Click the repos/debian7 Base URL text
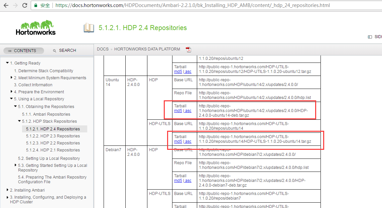Viewport: 382px width, 208px height. click(244, 196)
